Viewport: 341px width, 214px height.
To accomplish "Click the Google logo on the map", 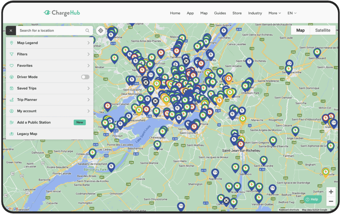I will coord(12,209).
